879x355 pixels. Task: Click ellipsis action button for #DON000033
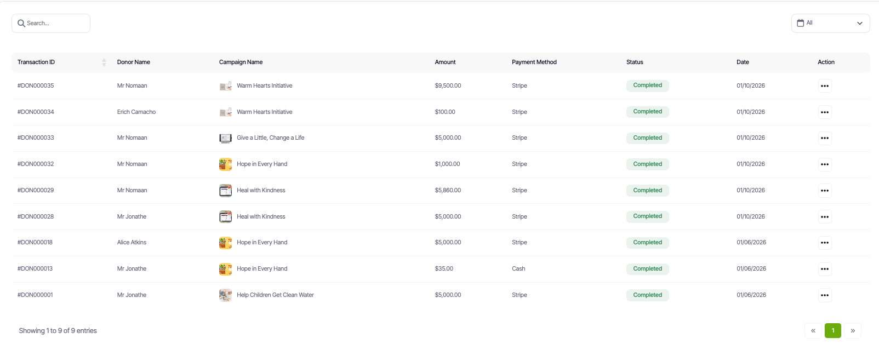pyautogui.click(x=824, y=138)
